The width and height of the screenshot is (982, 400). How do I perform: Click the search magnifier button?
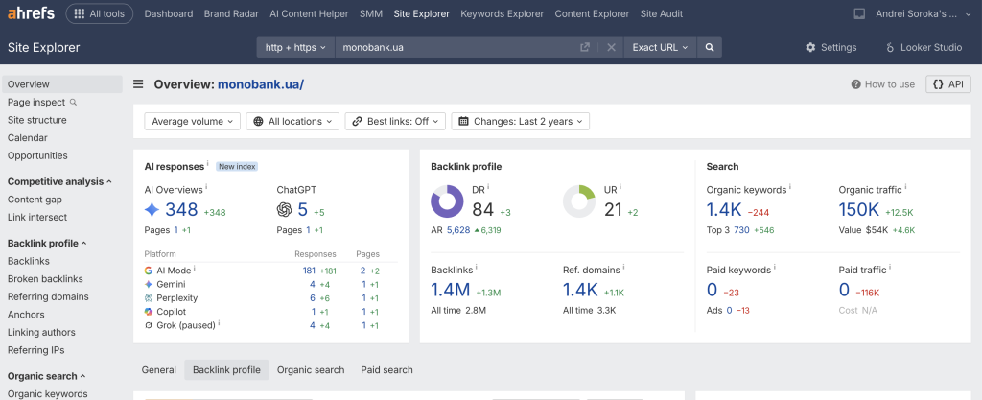709,48
